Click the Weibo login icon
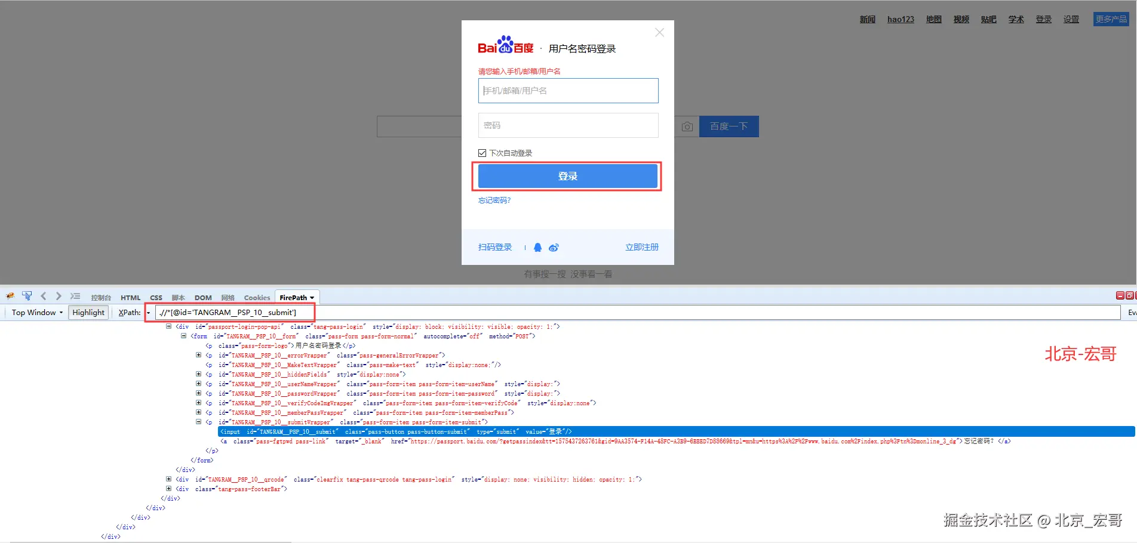1137x543 pixels. (x=554, y=248)
